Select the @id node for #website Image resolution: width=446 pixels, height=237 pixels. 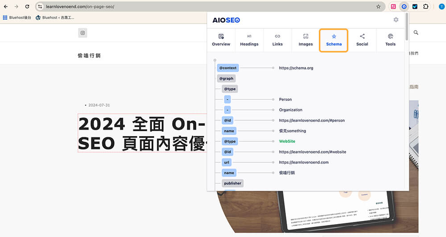[227, 152]
